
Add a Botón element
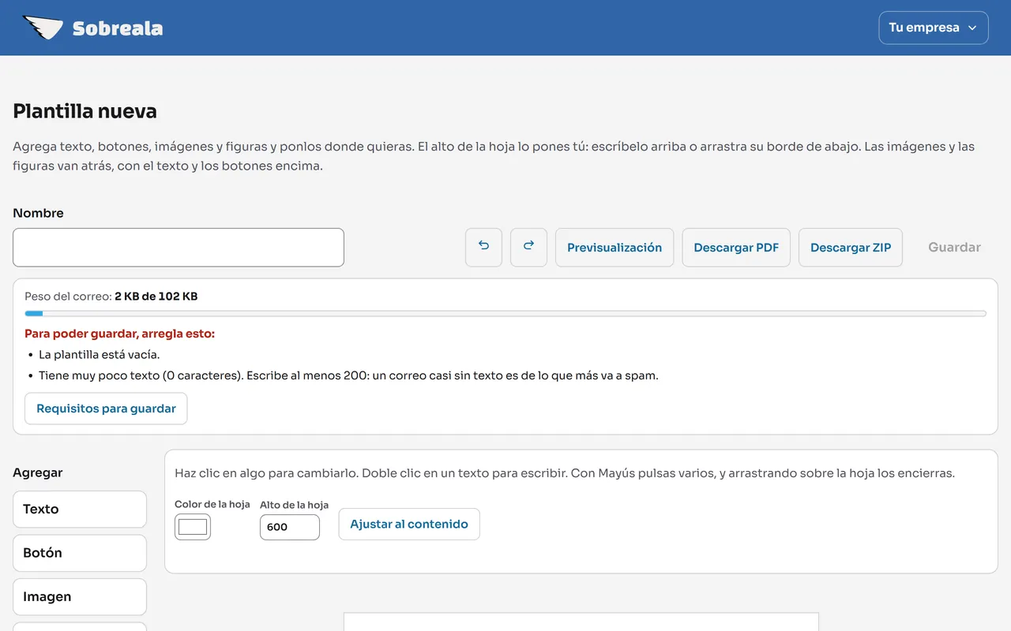pyautogui.click(x=80, y=553)
